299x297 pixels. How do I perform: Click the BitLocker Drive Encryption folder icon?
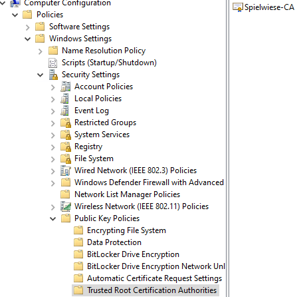(78, 254)
